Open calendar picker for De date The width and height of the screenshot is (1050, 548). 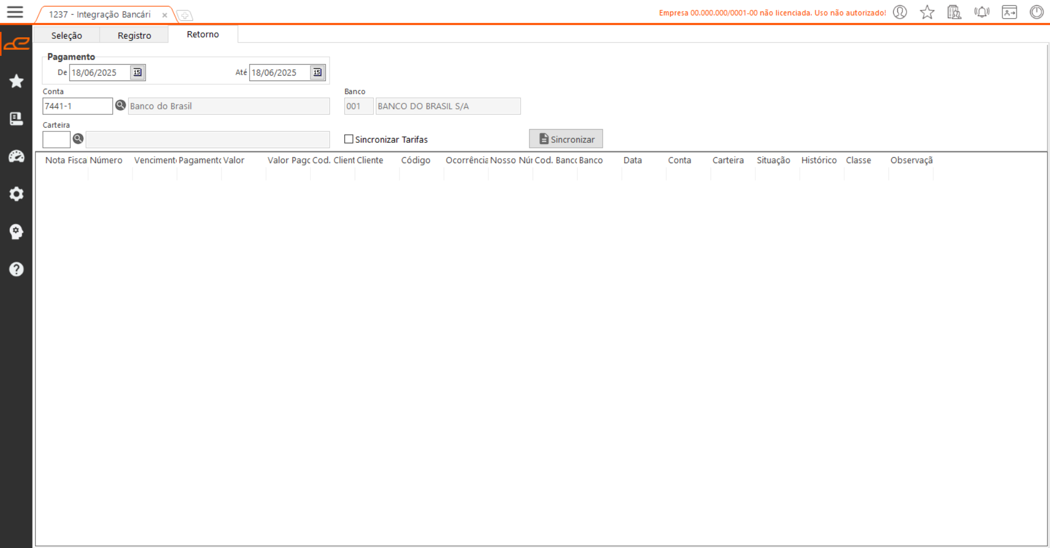[x=137, y=72]
